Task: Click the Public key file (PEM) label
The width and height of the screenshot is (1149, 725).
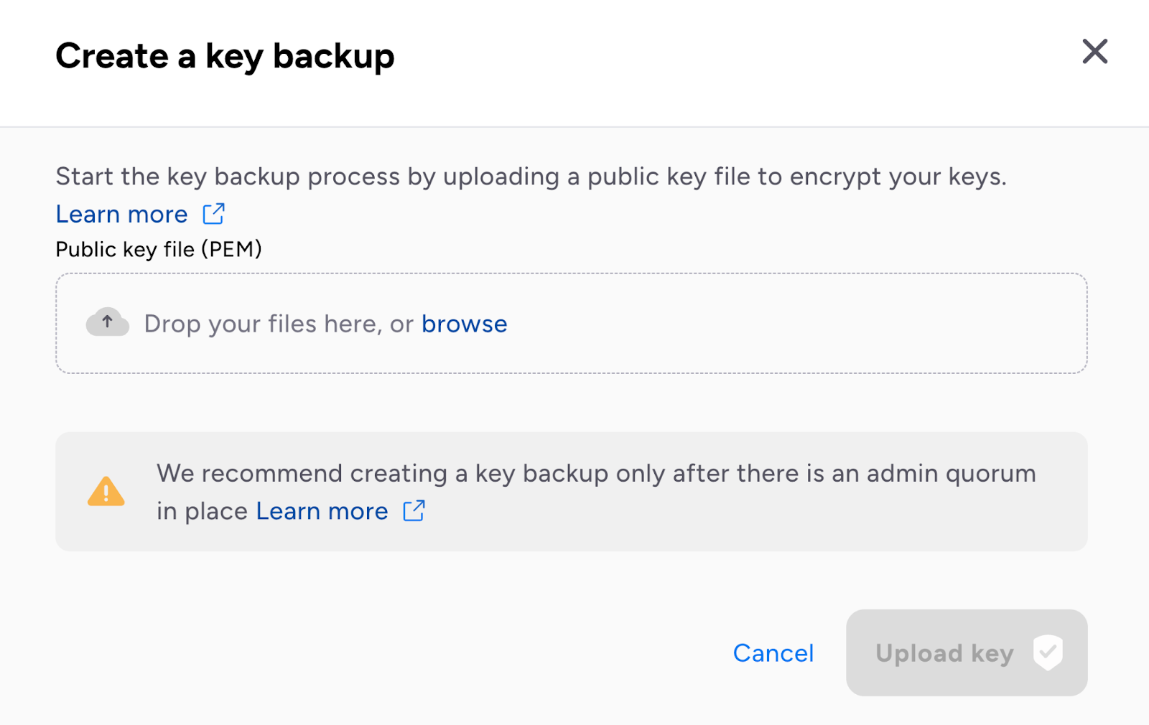Action: [x=159, y=249]
